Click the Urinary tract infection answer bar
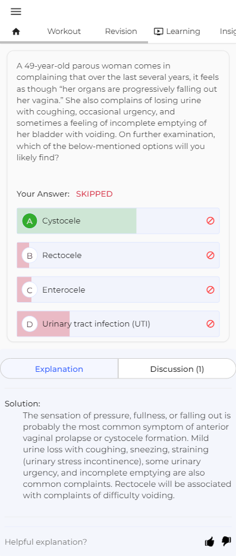236x556 pixels. click(x=118, y=324)
